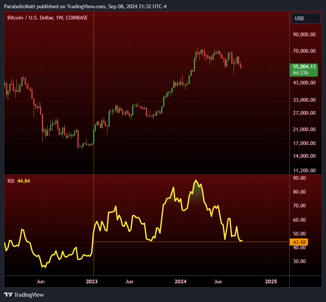Click the Bitcoin / U.S. Dollar chart title
Viewport: 326px width, 302px height.
point(48,18)
